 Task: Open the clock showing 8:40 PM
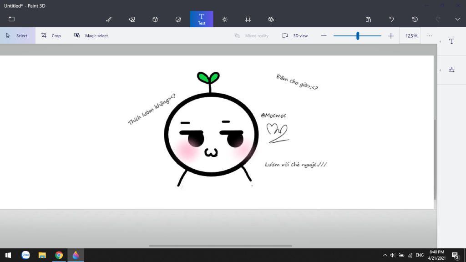[436, 255]
